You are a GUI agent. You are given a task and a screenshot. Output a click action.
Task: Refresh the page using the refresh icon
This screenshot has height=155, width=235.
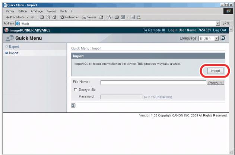click(x=48, y=17)
